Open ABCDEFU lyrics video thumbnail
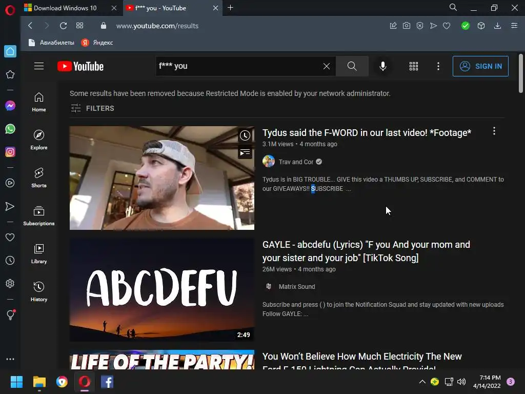The height and width of the screenshot is (394, 525). 162,290
